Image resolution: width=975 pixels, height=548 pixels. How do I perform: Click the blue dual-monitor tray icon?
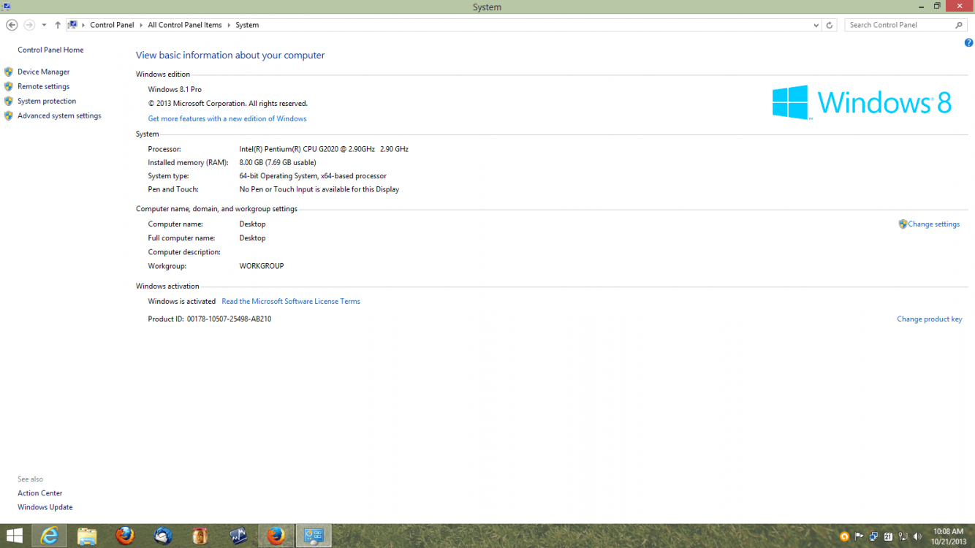coord(873,536)
